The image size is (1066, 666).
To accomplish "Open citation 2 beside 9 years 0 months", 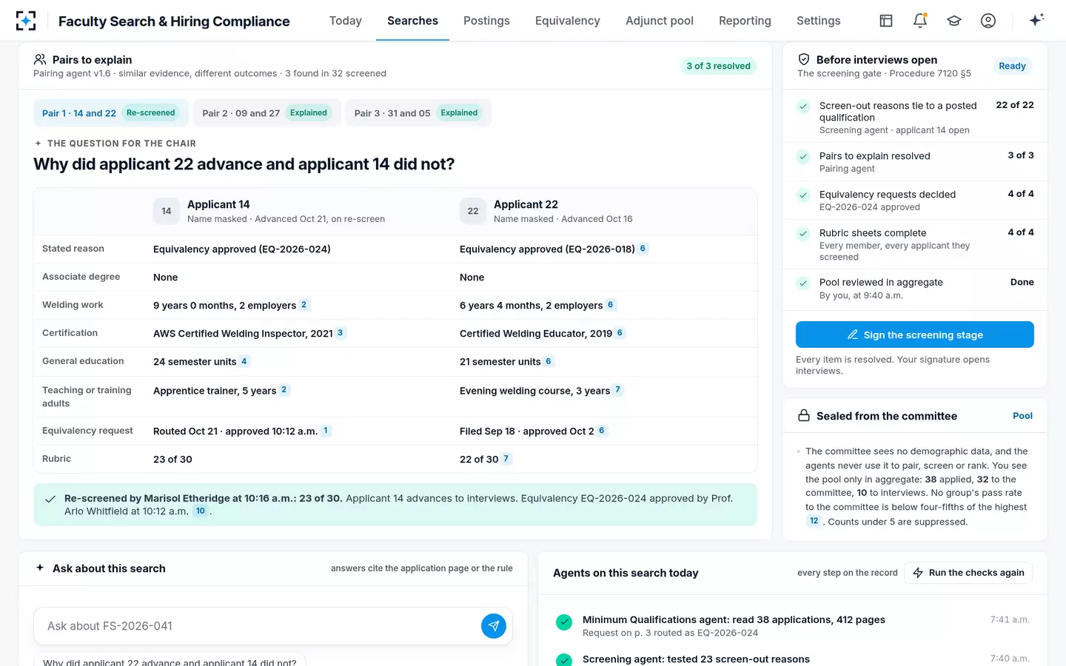I will pyautogui.click(x=304, y=305).
